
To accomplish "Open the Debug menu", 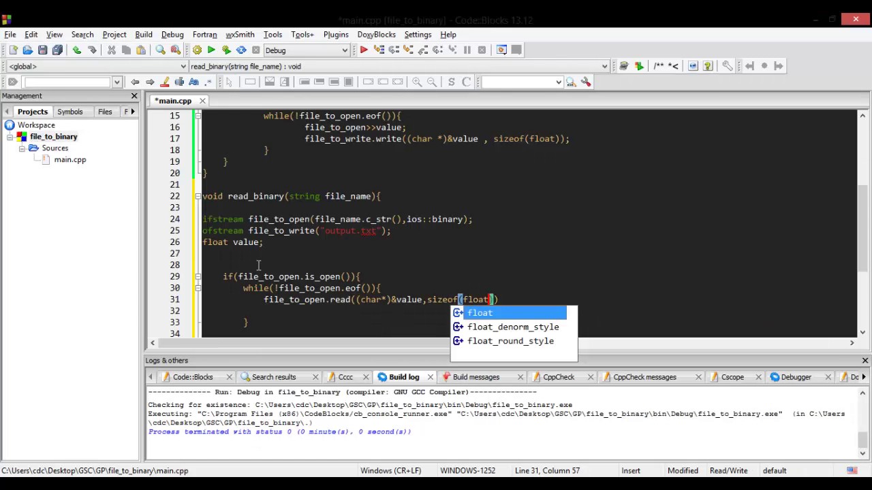I will pyautogui.click(x=172, y=35).
